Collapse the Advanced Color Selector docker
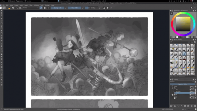 tap(171, 11)
